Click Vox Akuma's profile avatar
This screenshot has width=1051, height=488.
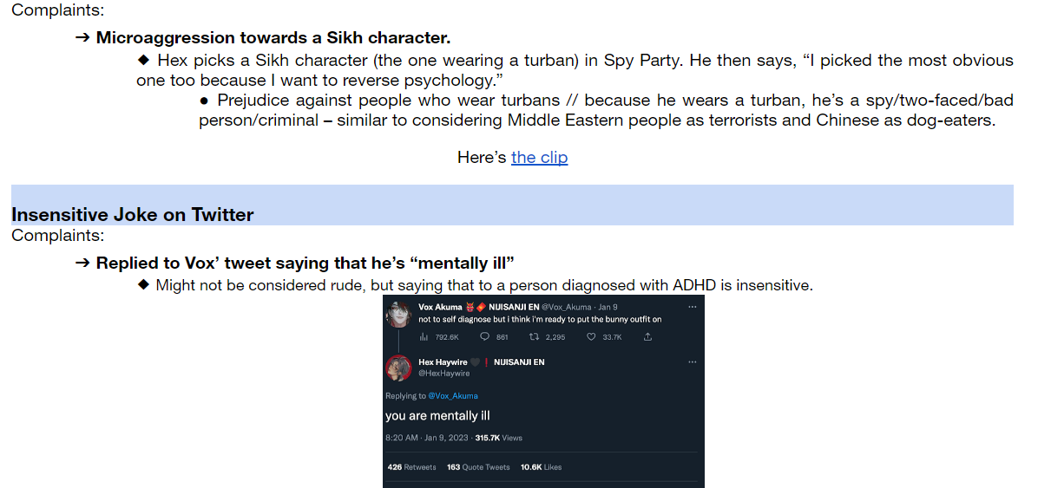(398, 313)
